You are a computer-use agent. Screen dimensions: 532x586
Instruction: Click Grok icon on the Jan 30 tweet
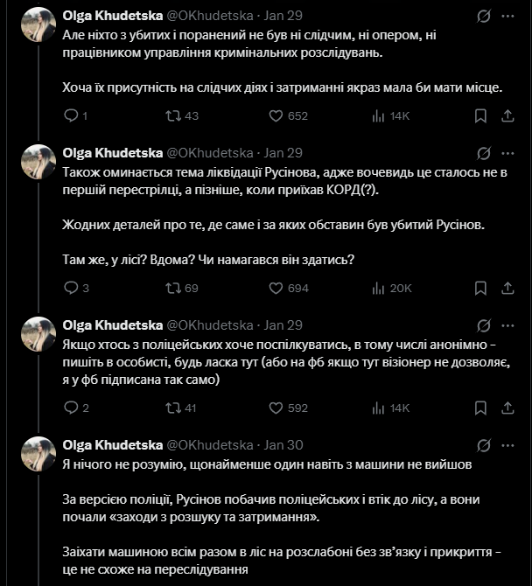coord(482,444)
